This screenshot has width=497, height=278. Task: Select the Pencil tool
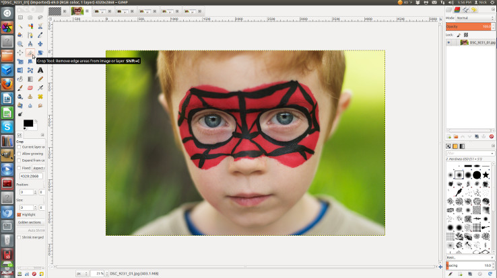(40, 79)
